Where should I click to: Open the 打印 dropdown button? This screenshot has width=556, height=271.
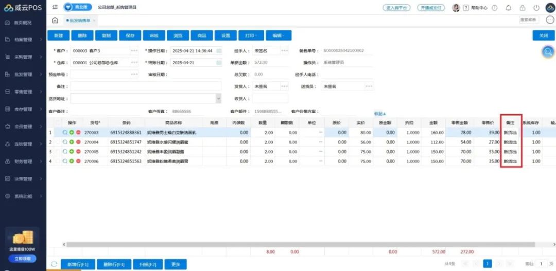[250, 35]
